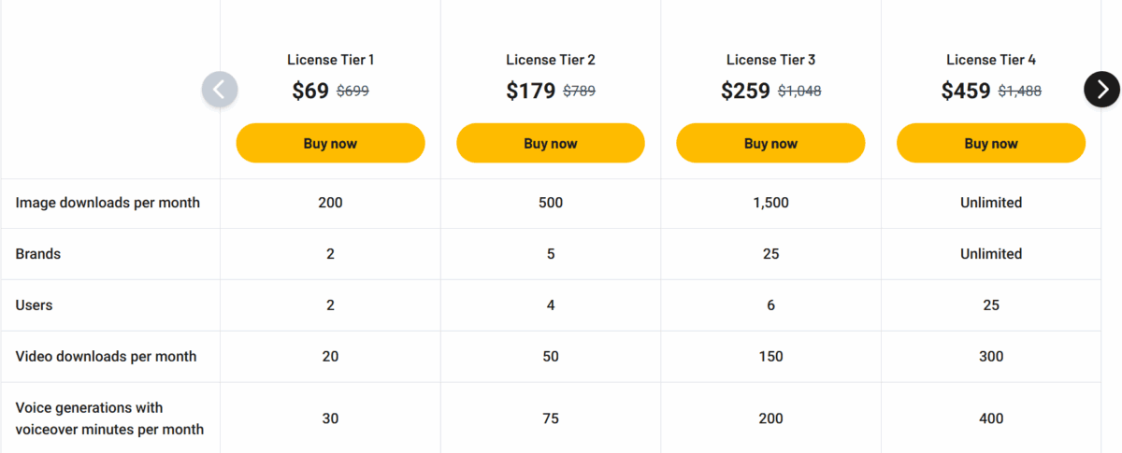Buy License Tier 3 now
Image resolution: width=1122 pixels, height=453 pixels.
(x=770, y=143)
